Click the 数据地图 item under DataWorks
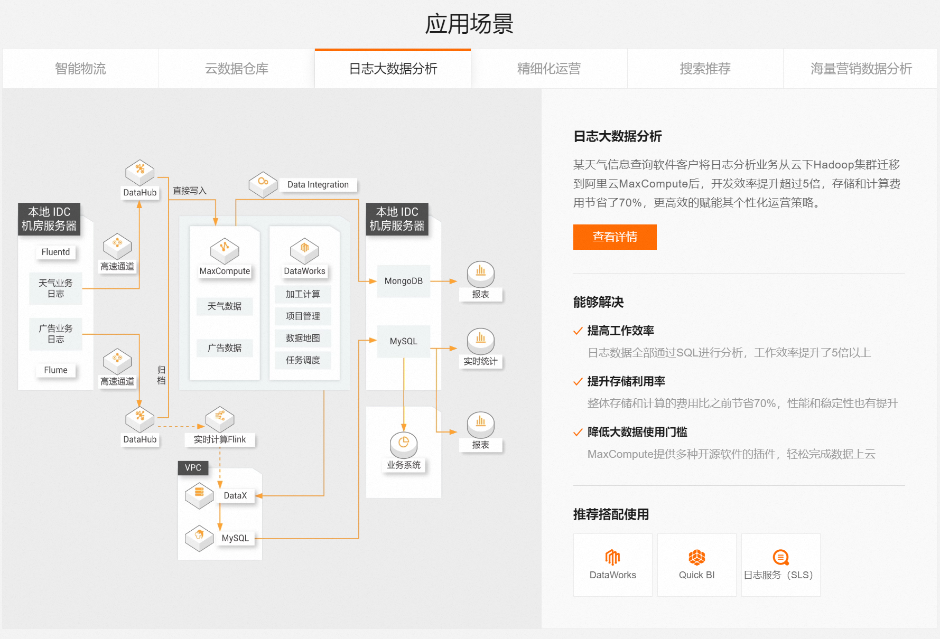Image resolution: width=940 pixels, height=639 pixels. [x=303, y=338]
